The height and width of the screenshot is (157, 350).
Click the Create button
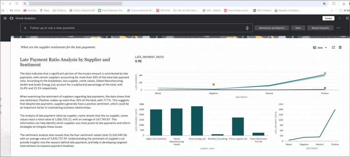328,18
